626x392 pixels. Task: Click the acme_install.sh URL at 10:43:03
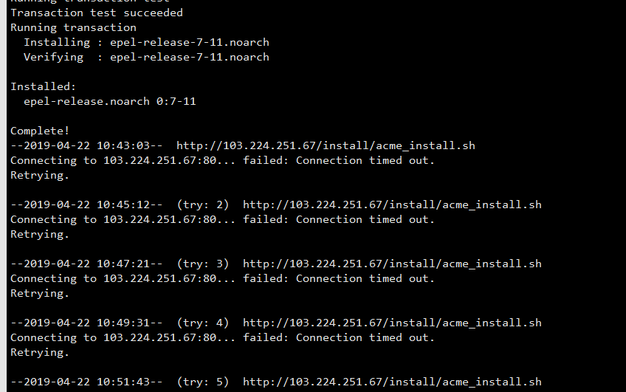[x=326, y=145]
